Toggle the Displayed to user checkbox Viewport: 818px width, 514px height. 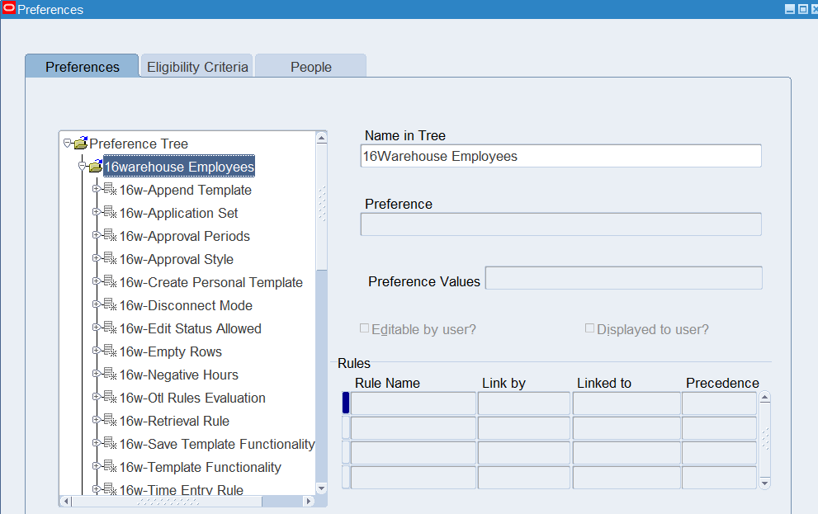pyautogui.click(x=589, y=328)
